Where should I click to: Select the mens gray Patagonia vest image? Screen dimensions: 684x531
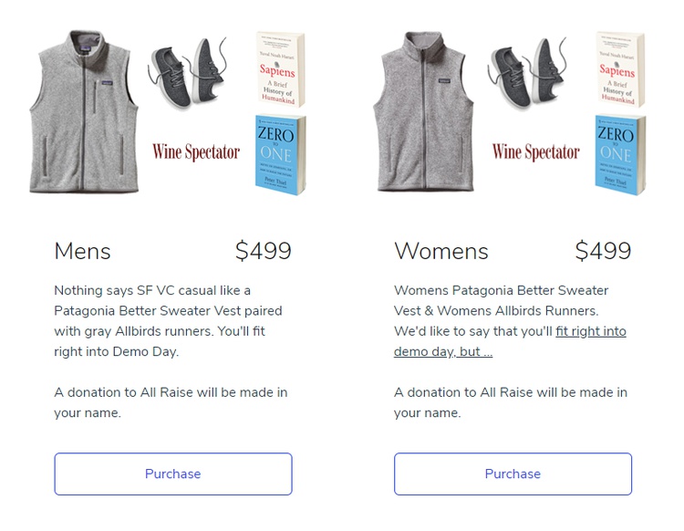(x=84, y=111)
